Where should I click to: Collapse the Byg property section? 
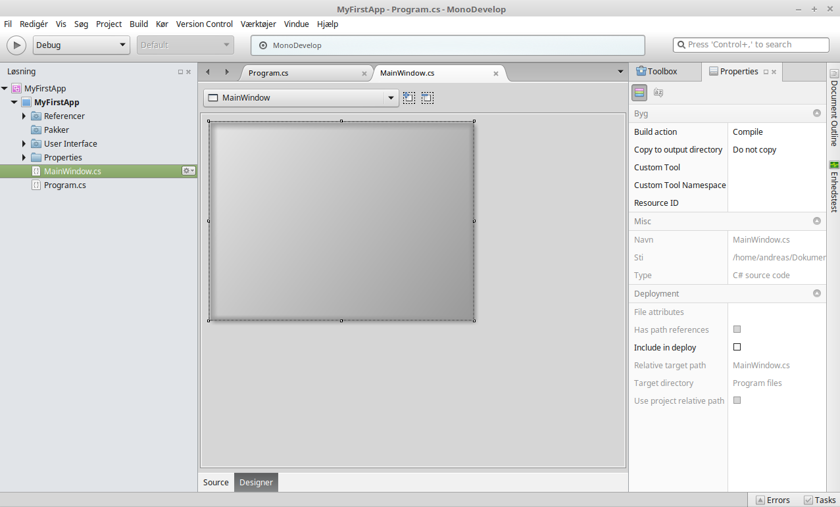coord(817,113)
